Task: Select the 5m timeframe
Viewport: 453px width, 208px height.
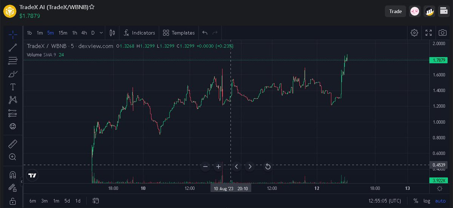Action: (x=51, y=33)
